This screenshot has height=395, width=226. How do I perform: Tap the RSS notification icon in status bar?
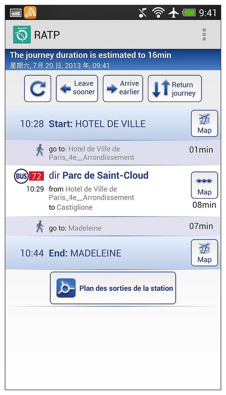(x=30, y=13)
